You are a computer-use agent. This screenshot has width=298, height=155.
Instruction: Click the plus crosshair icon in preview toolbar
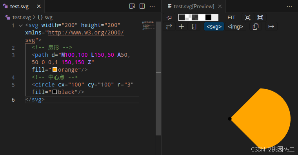pos(182,27)
